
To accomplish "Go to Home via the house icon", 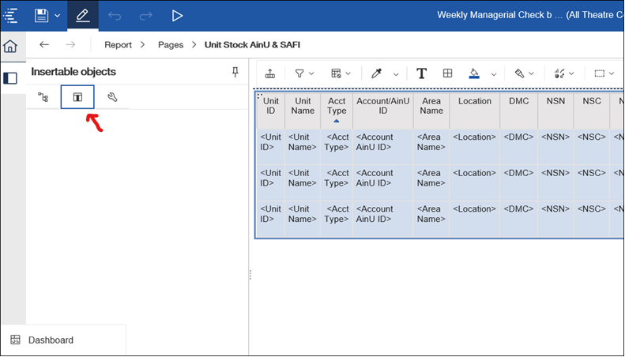I will tap(10, 47).
